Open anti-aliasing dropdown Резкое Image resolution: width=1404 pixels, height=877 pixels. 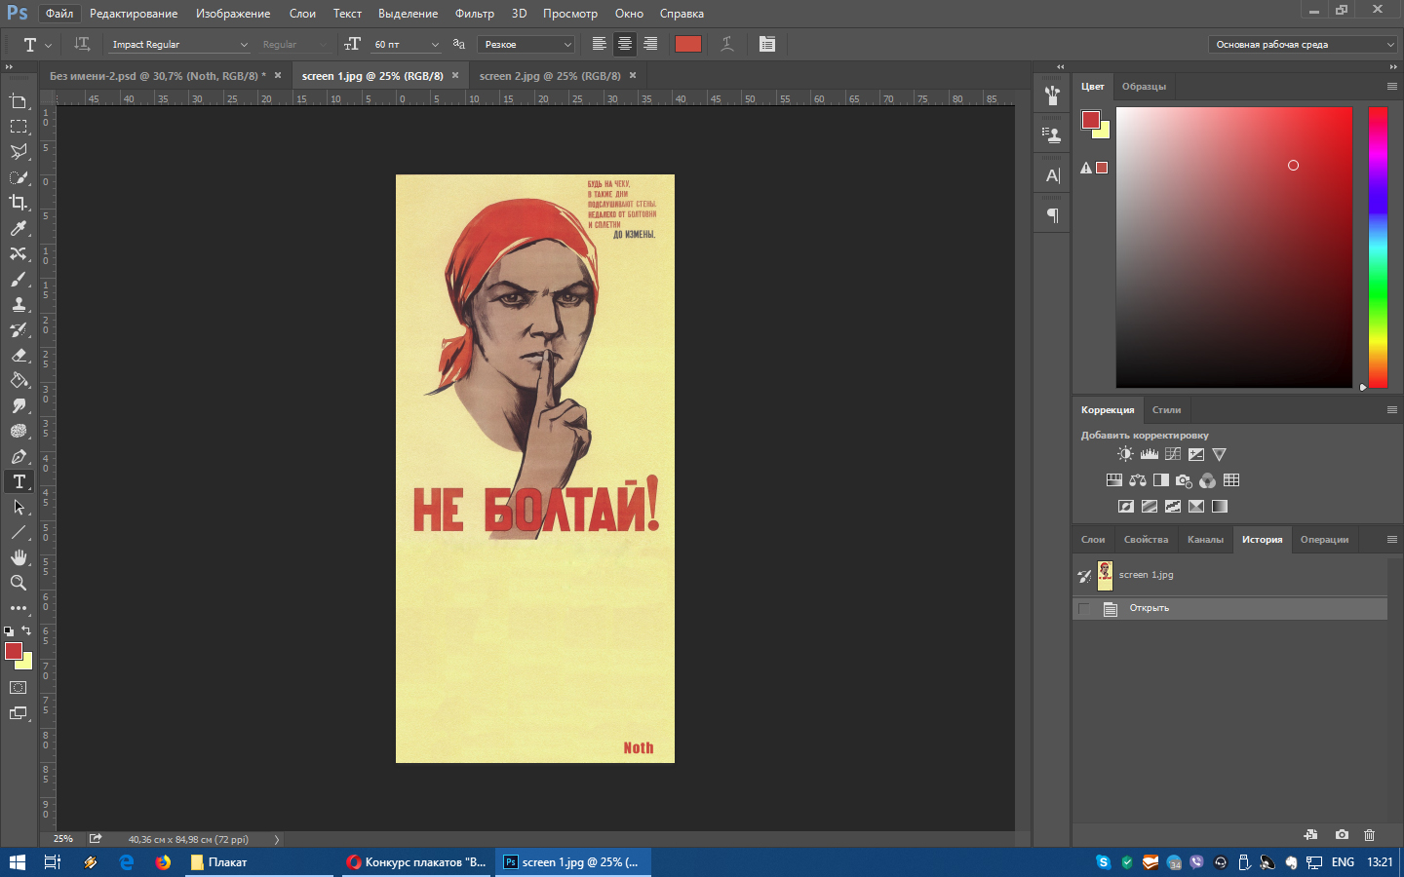click(x=526, y=45)
